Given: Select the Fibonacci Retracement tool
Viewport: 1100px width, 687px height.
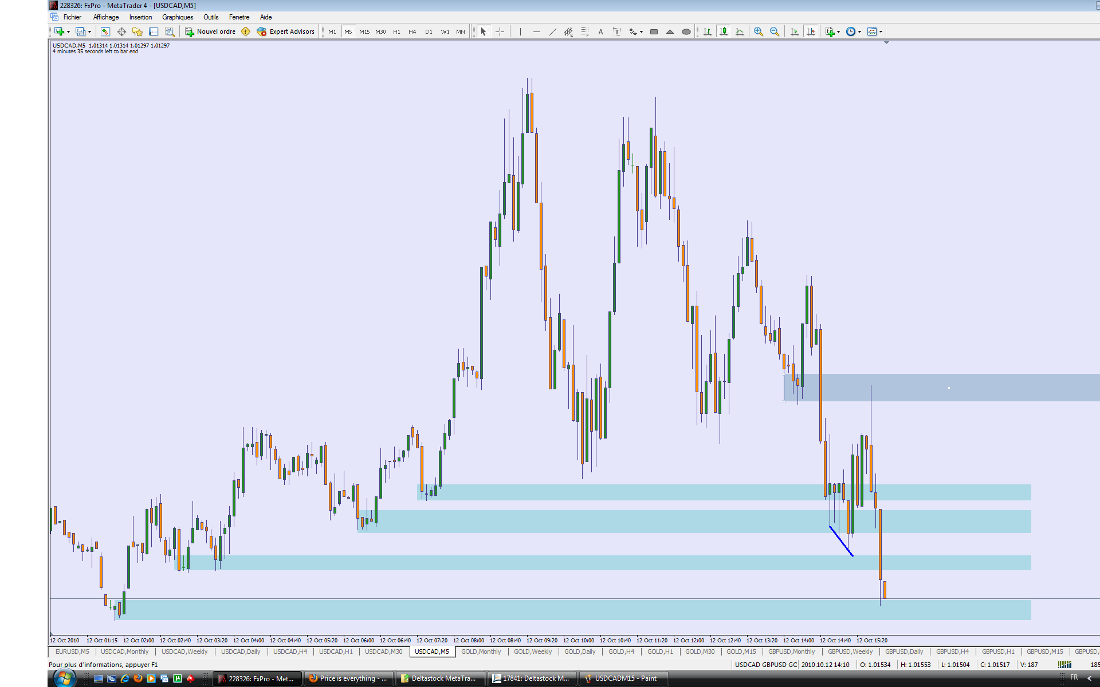Looking at the screenshot, I should (x=584, y=31).
